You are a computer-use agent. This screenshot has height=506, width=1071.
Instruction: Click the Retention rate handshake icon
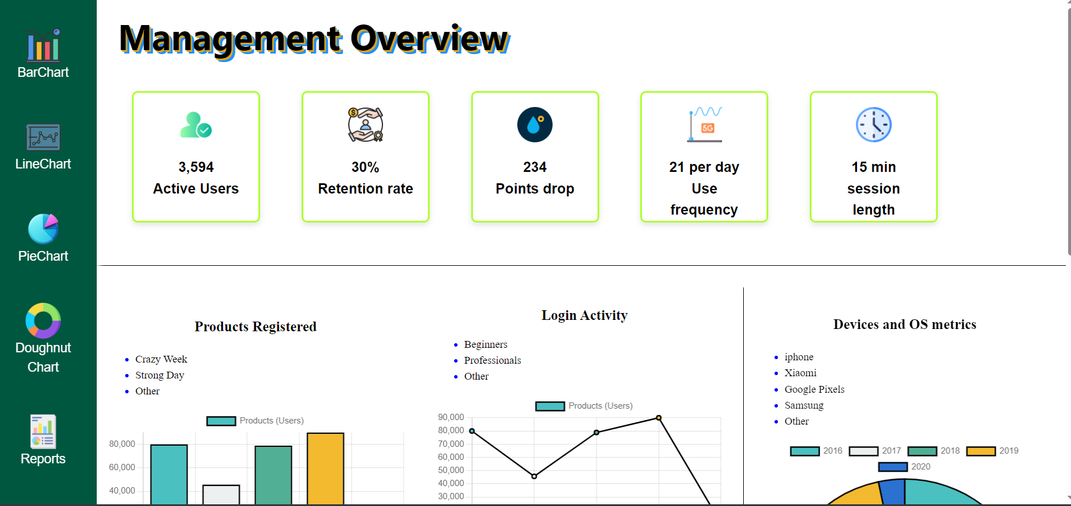coord(365,125)
